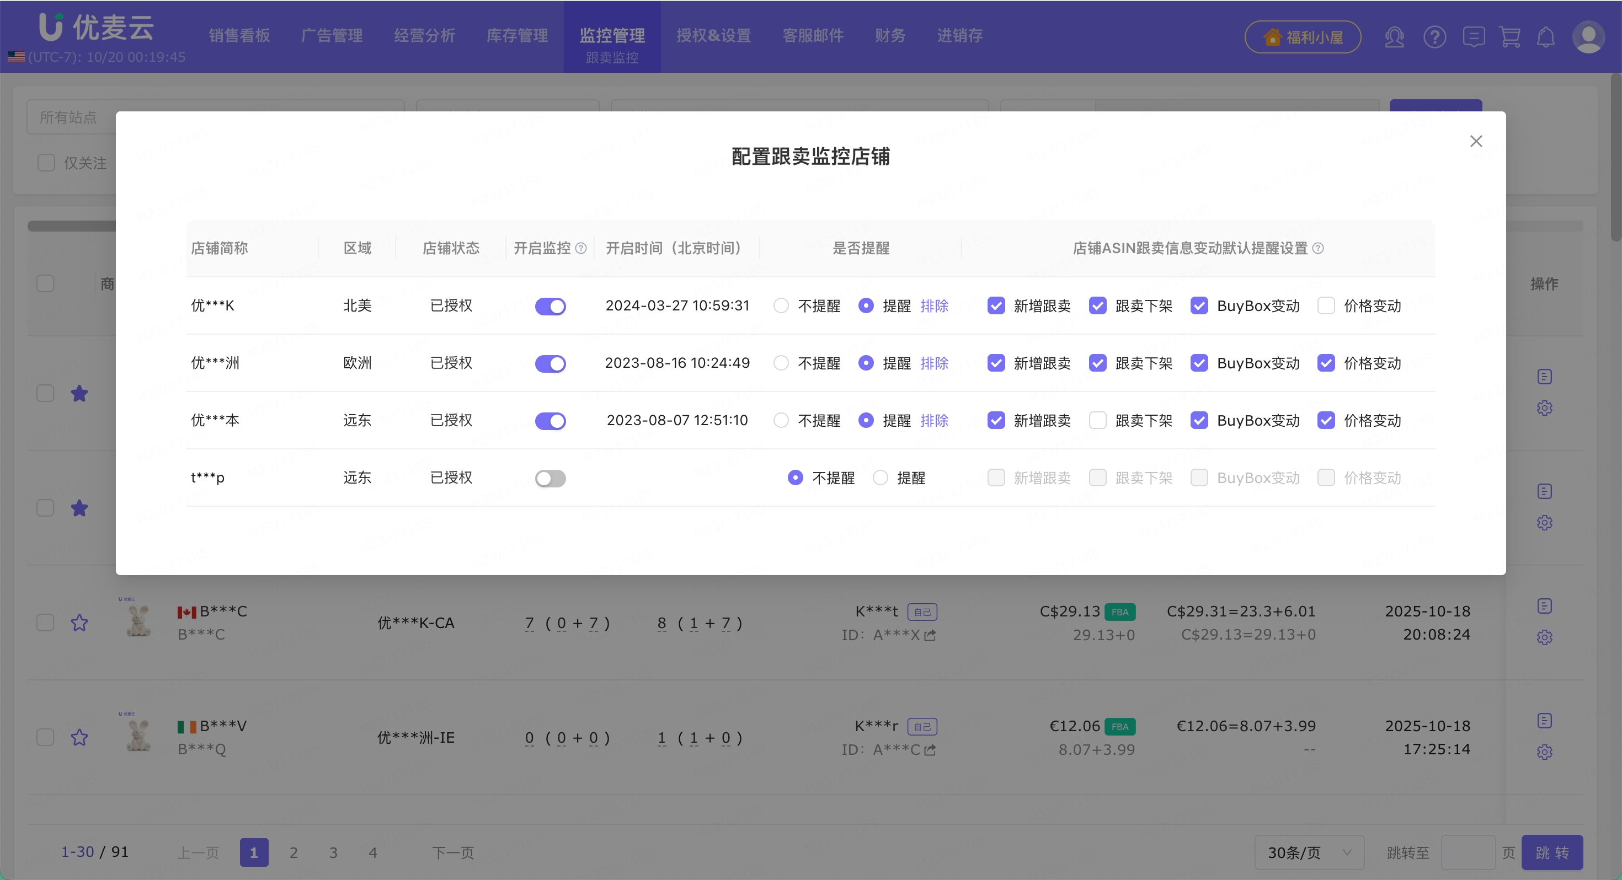Open the 30条/页 page size dropdown
This screenshot has width=1622, height=880.
pyautogui.click(x=1309, y=852)
